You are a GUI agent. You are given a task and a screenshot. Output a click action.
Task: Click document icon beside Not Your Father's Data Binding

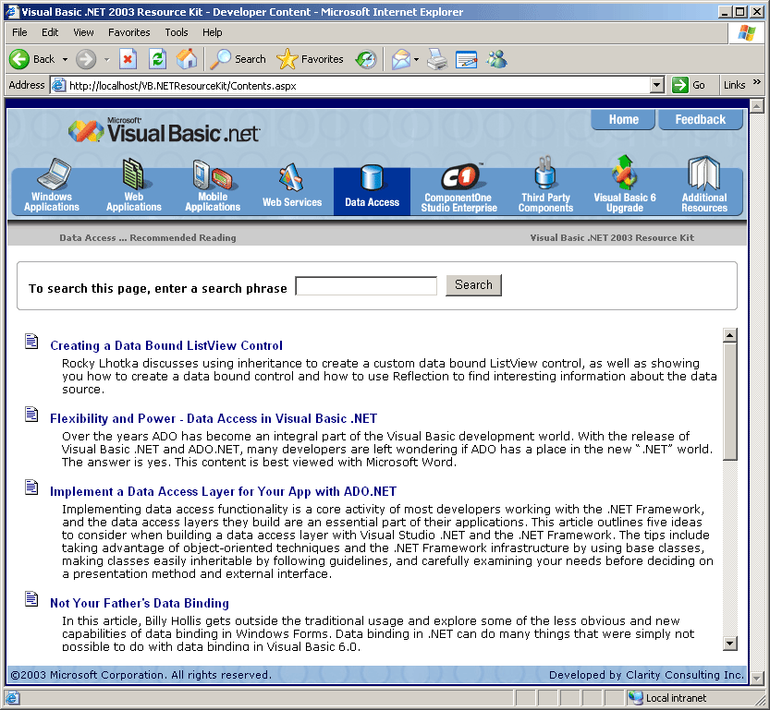click(31, 598)
